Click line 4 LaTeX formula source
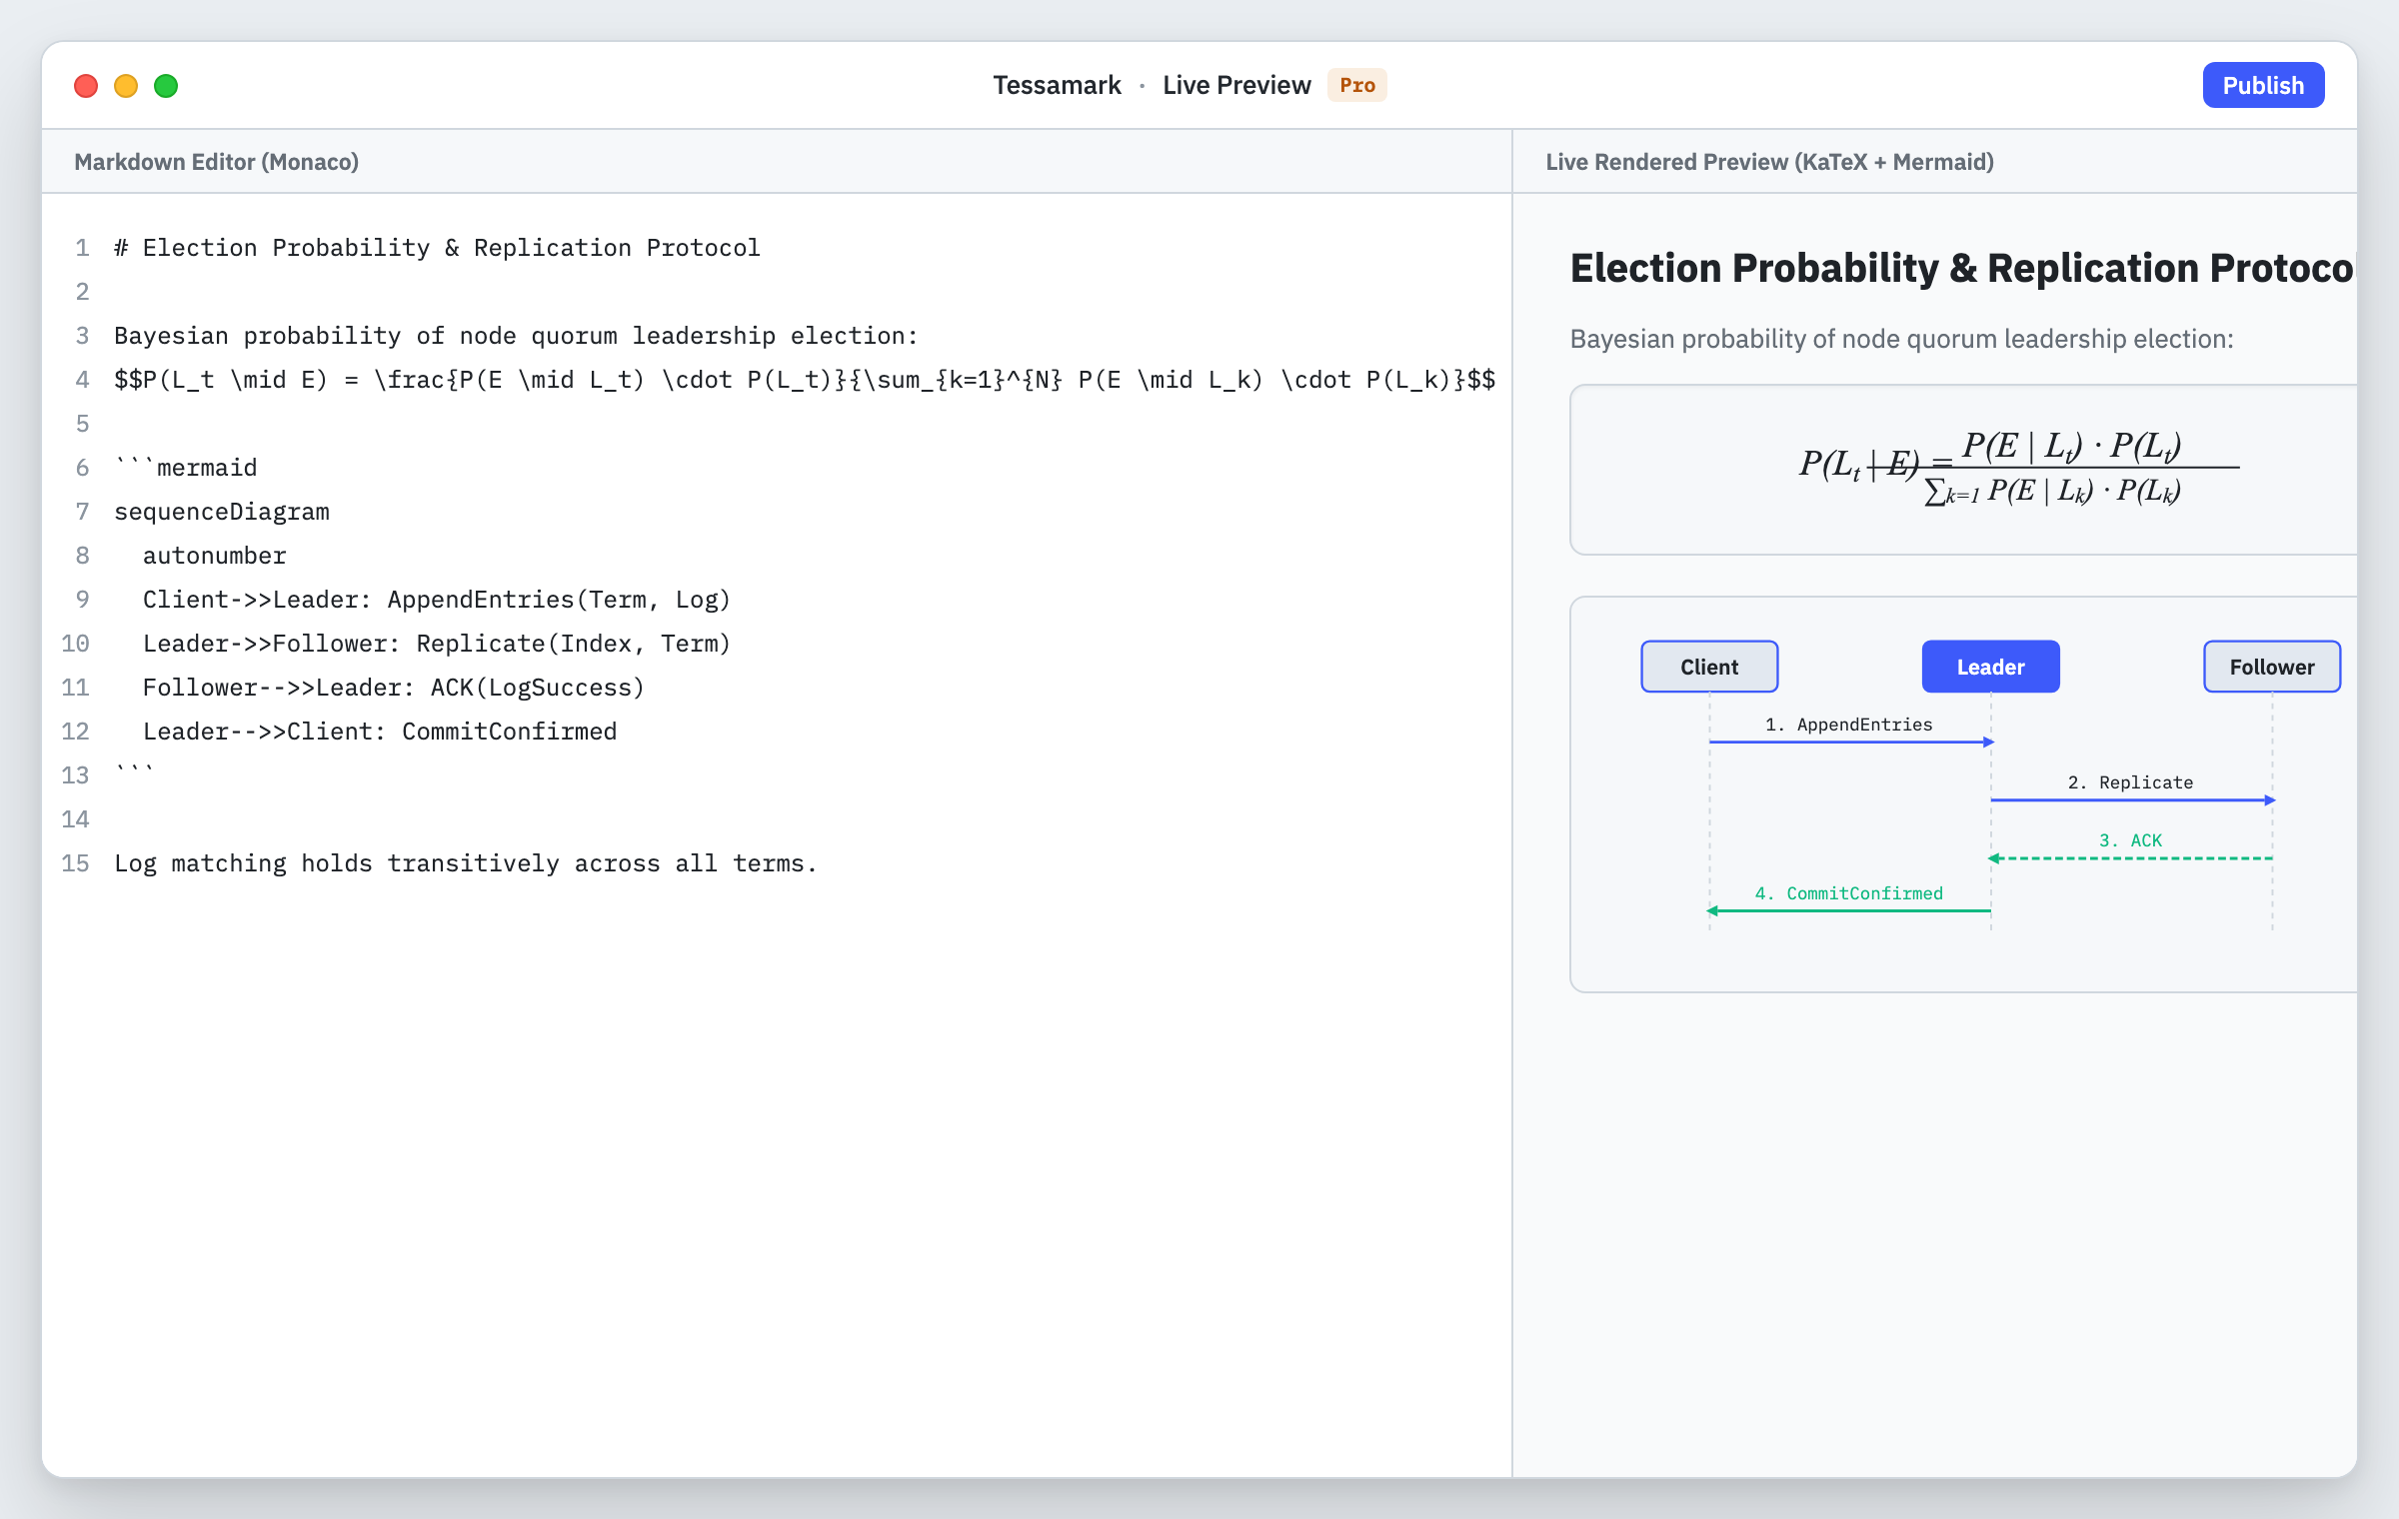This screenshot has height=1519, width=2399. point(805,380)
